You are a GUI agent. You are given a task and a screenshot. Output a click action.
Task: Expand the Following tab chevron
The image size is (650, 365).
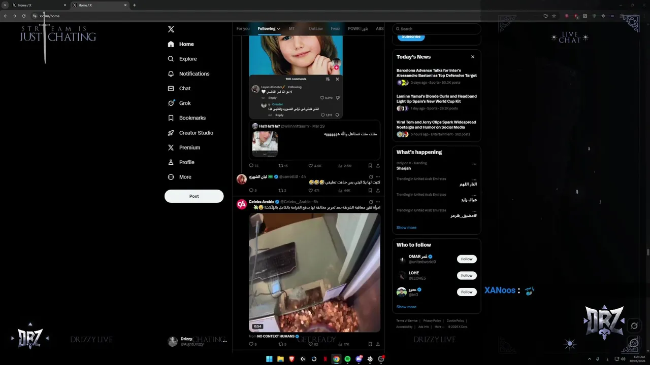(278, 29)
